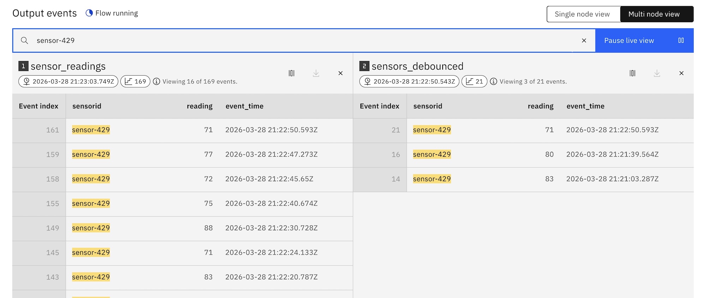Viewport: 706px width, 298px height.
Task: Download sensor_readings events
Action: (316, 73)
